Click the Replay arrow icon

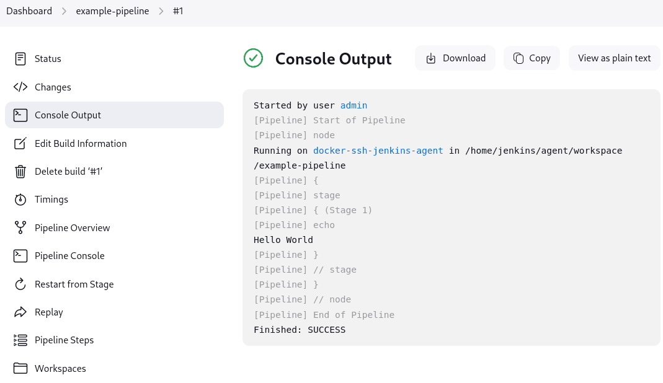click(x=20, y=312)
